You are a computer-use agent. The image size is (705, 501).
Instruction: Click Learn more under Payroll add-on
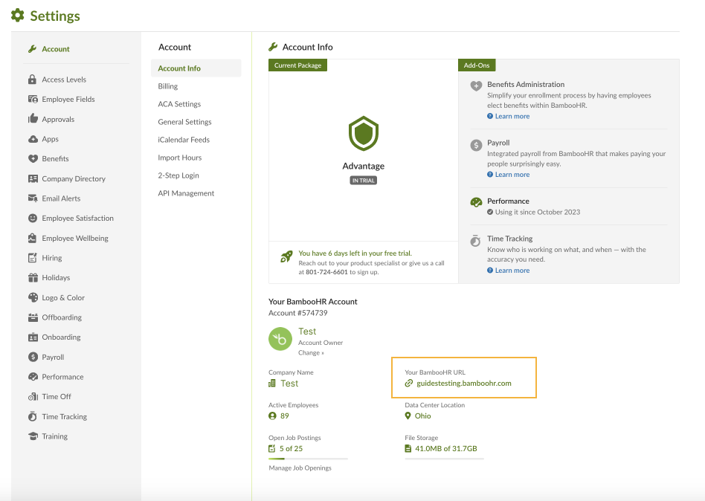512,175
